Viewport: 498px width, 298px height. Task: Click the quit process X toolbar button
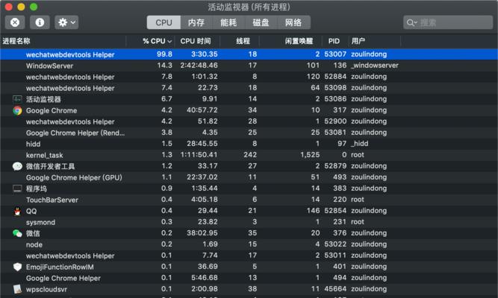click(x=15, y=22)
